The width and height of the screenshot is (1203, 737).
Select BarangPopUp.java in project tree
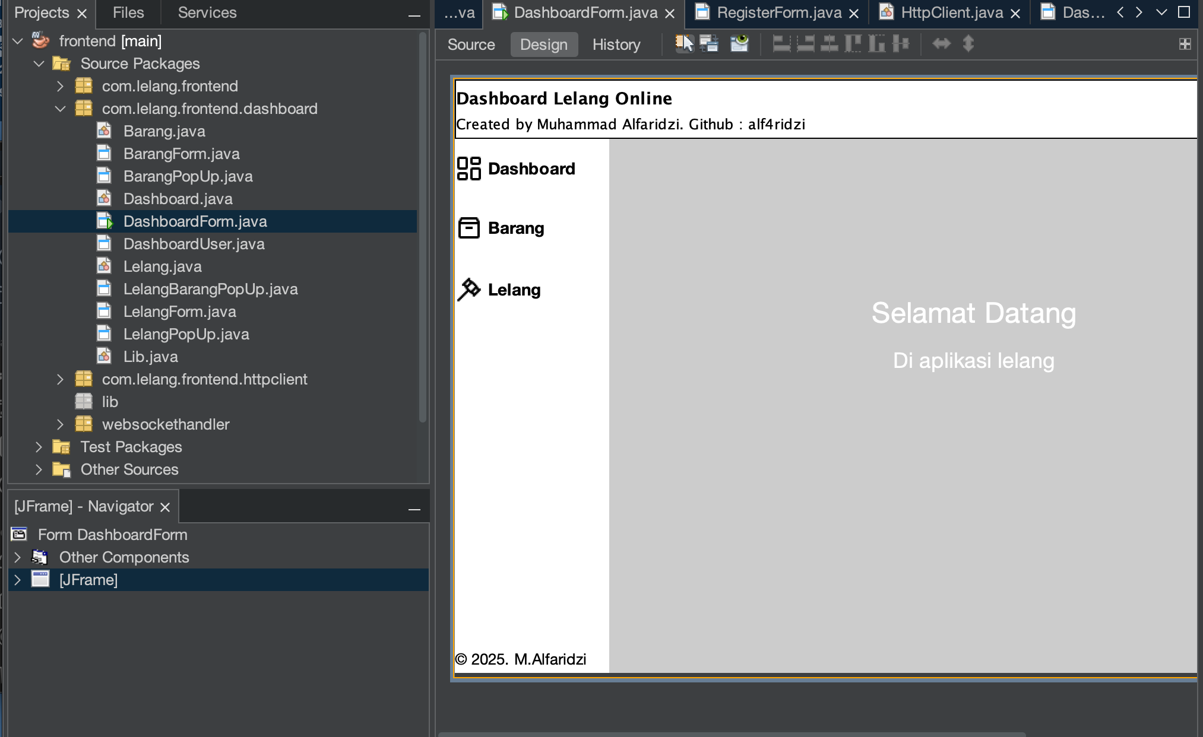coord(188,176)
